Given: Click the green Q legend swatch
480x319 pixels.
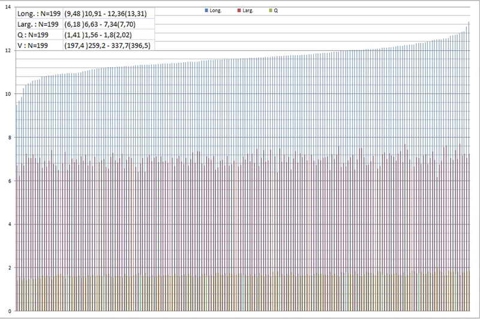Looking at the screenshot, I should [270, 11].
